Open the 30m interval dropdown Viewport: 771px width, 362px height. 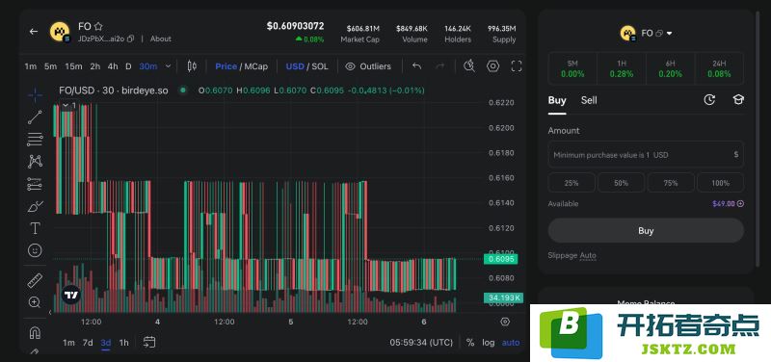pyautogui.click(x=168, y=66)
